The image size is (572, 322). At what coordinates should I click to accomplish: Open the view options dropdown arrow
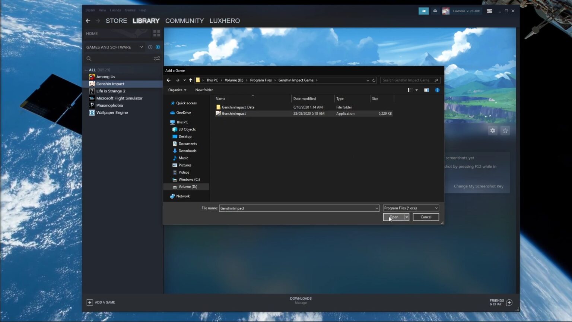click(x=416, y=90)
